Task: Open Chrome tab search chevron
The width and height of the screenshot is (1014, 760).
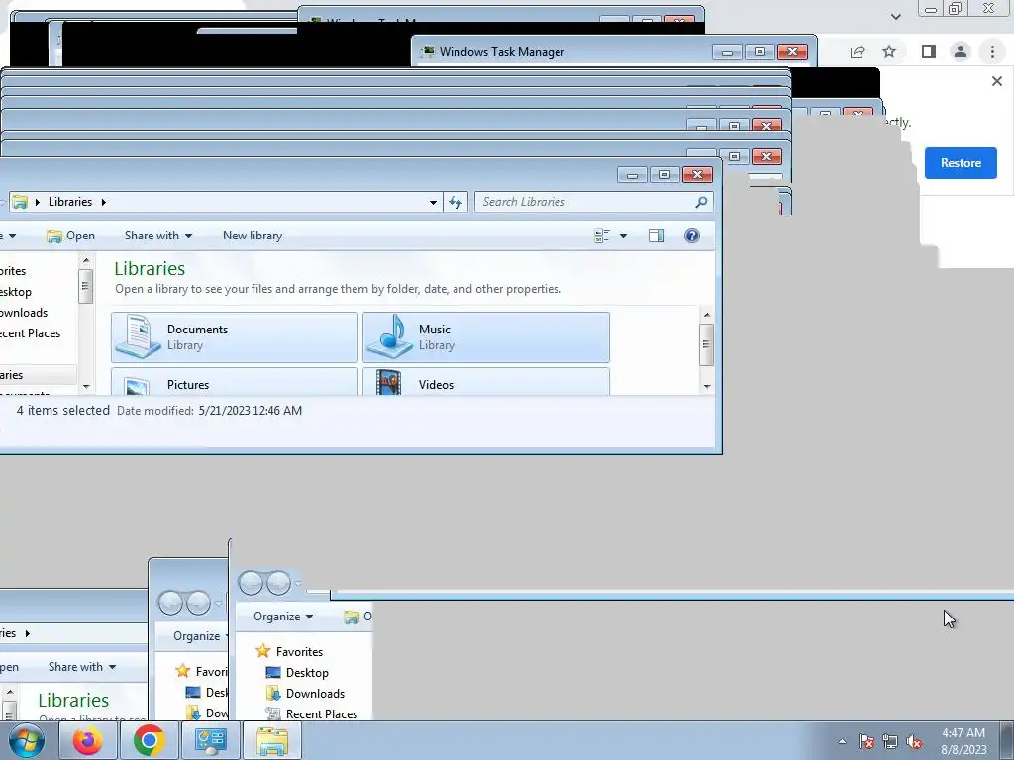Action: pos(895,17)
